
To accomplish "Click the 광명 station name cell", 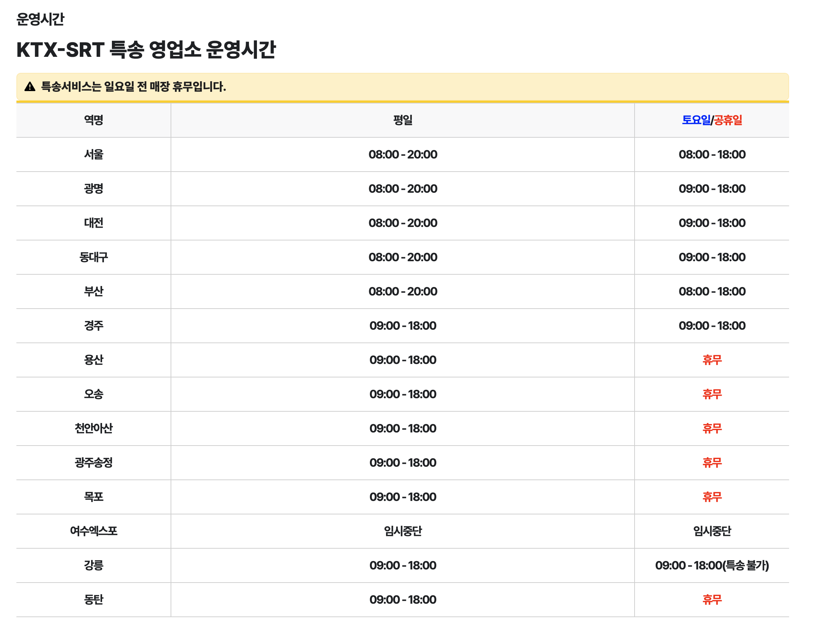I will (x=94, y=189).
